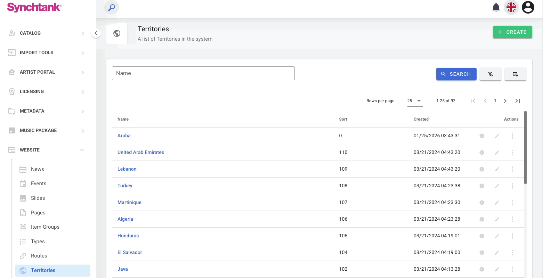The height and width of the screenshot is (278, 543).
Task: Click the sort value 110
Action: [343, 153]
